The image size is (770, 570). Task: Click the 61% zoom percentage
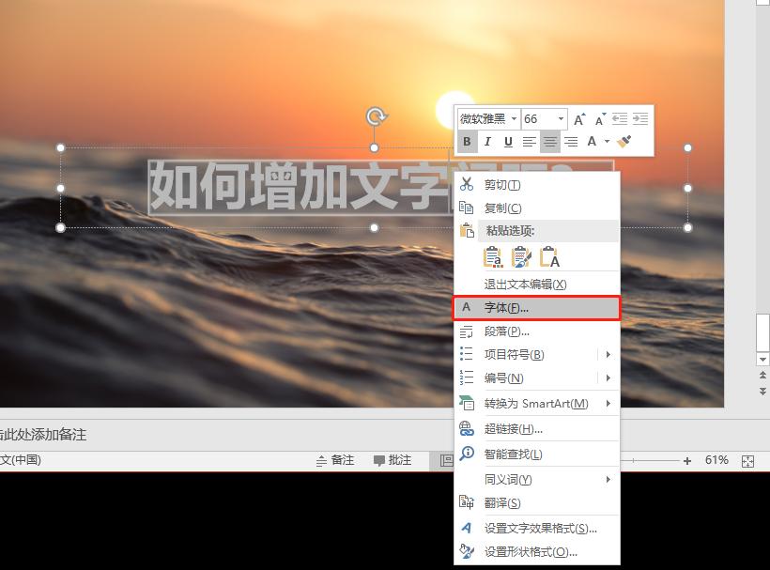(x=716, y=461)
